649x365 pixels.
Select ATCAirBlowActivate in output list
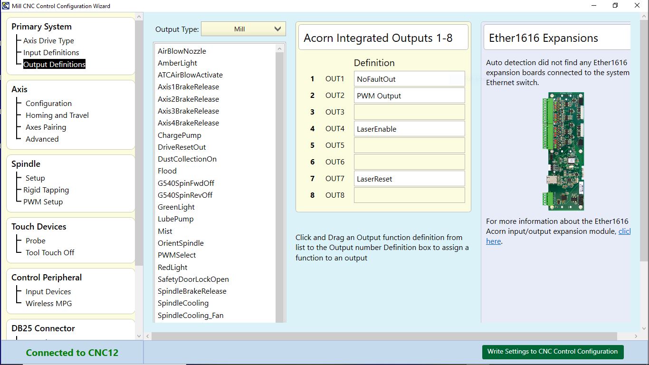(190, 75)
